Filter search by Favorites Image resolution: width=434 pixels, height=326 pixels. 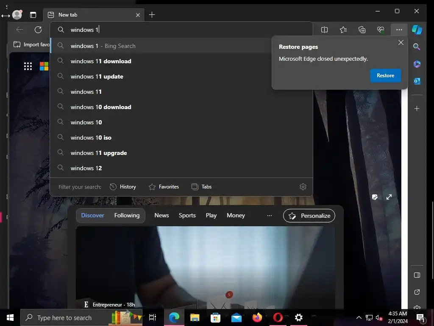point(164,187)
